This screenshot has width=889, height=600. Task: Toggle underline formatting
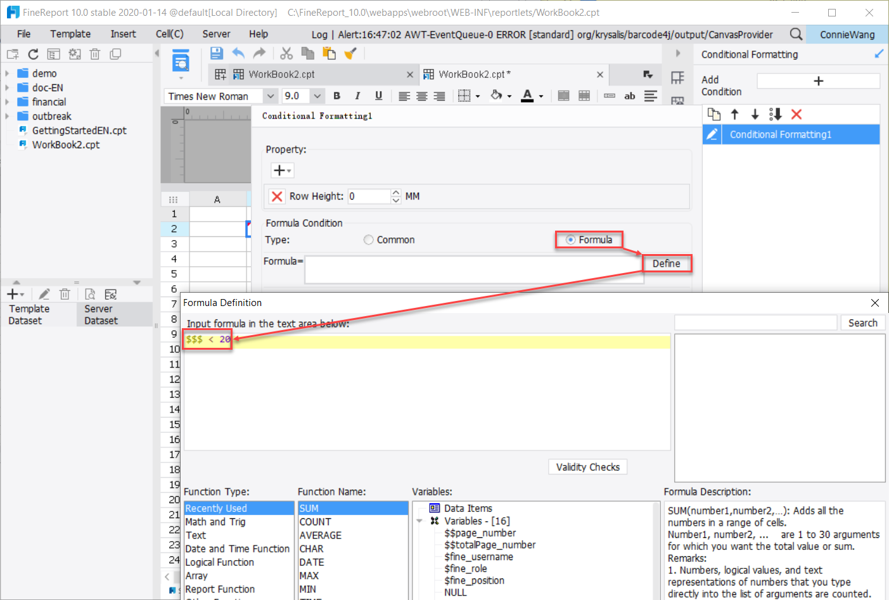pos(378,95)
